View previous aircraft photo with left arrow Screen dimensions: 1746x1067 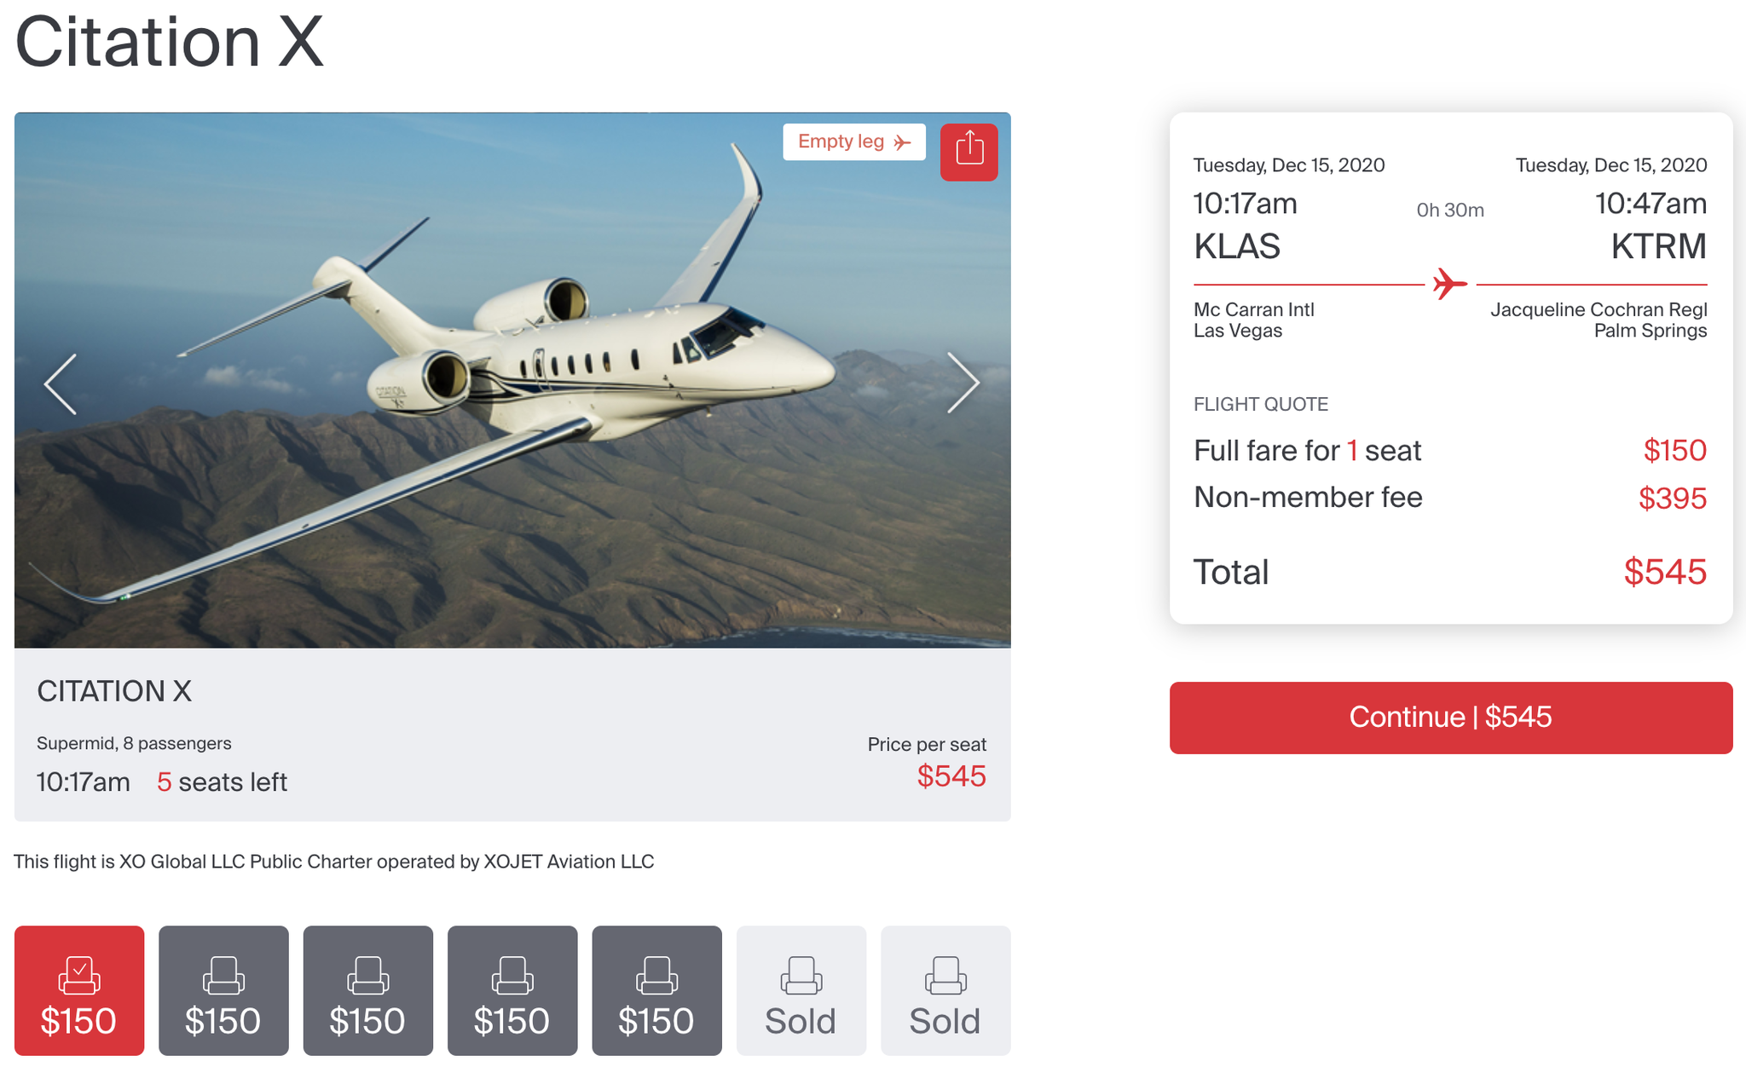coord(60,384)
